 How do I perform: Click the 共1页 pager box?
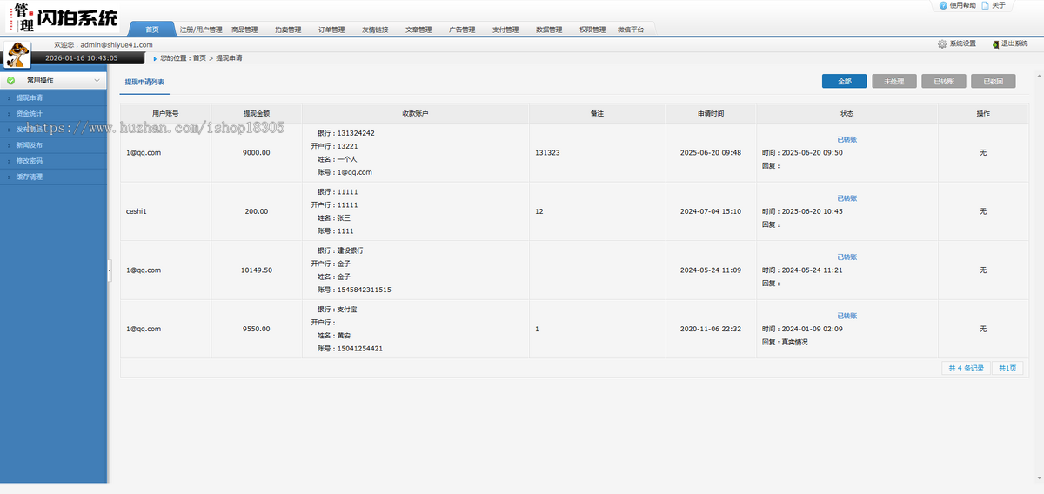(1007, 368)
